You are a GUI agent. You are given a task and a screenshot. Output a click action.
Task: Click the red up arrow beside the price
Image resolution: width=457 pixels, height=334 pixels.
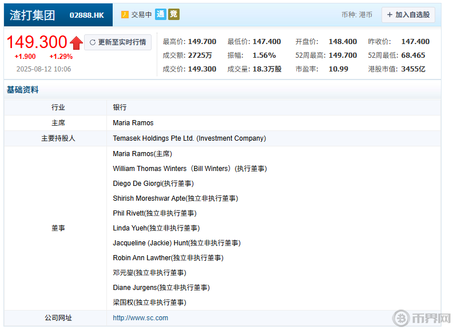point(76,42)
